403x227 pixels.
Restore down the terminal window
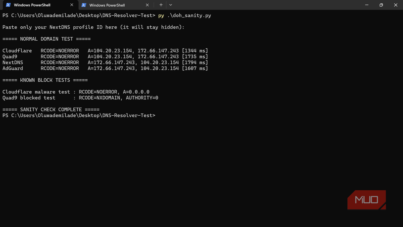381,5
